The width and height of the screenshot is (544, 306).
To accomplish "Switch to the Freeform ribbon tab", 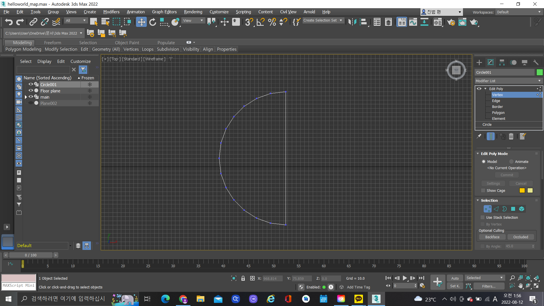I will pos(52,42).
